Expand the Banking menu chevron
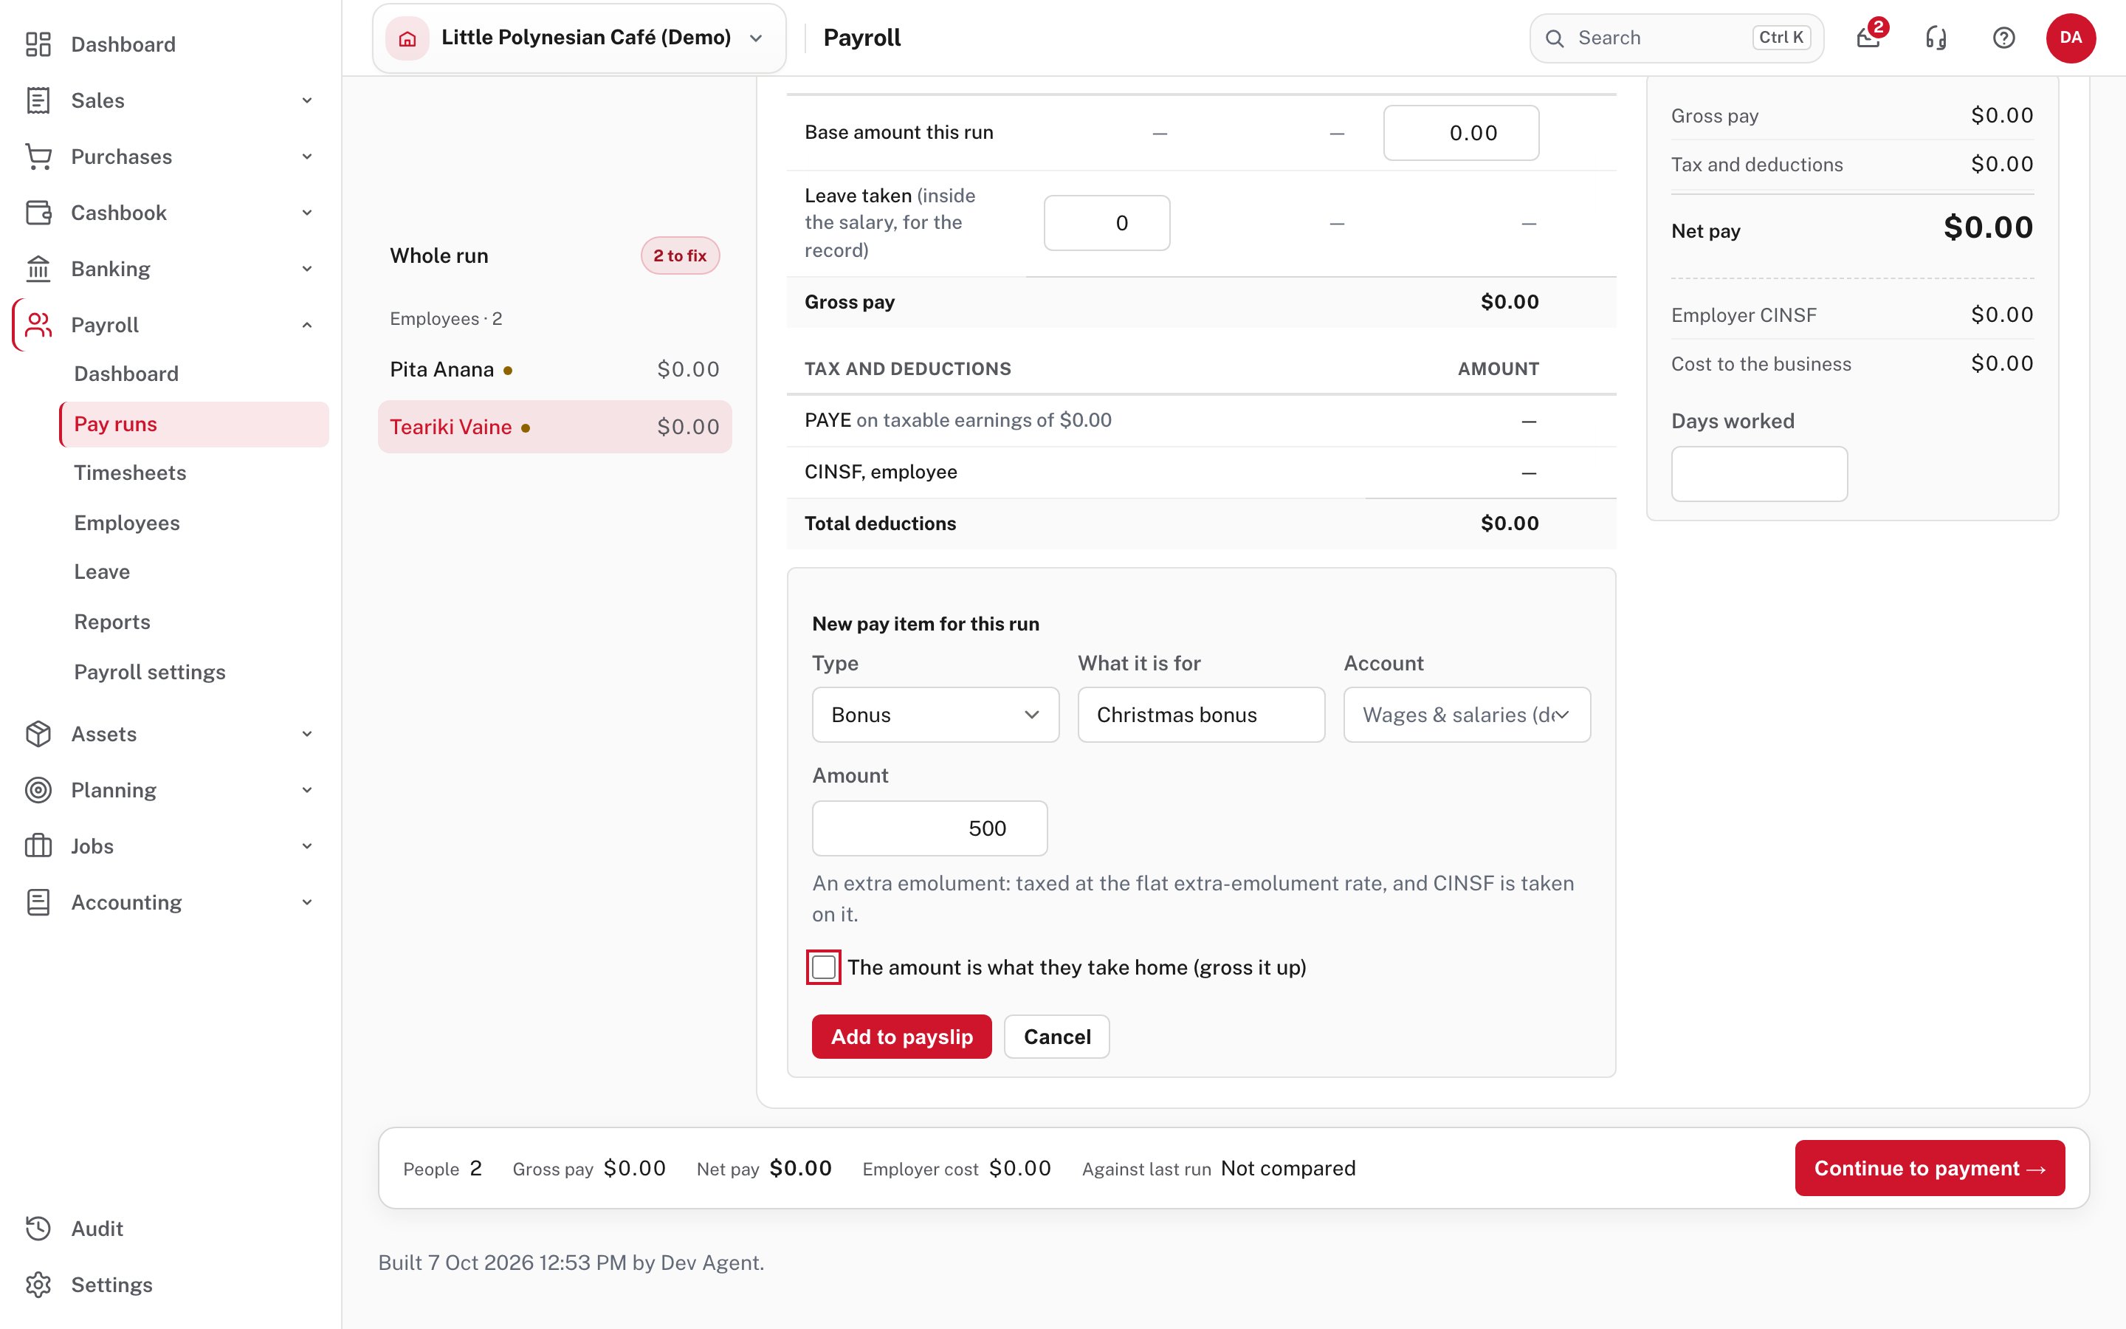Viewport: 2126px width, 1329px height. [306, 269]
